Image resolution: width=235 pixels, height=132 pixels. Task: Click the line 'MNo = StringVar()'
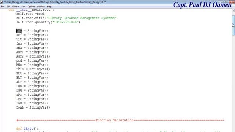(32, 65)
